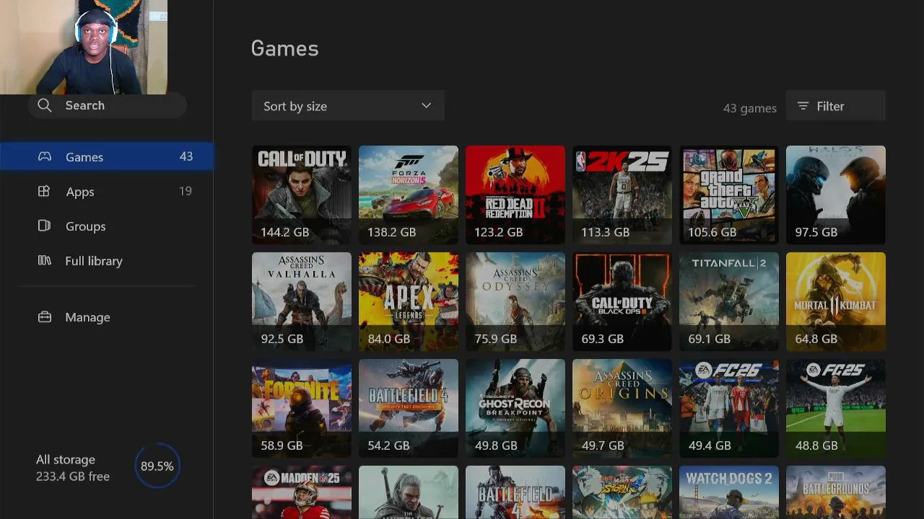
Task: Select the Assassin's Creed Origins tile
Action: (622, 408)
